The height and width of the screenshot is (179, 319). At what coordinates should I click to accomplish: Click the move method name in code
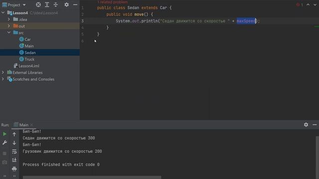(139, 14)
